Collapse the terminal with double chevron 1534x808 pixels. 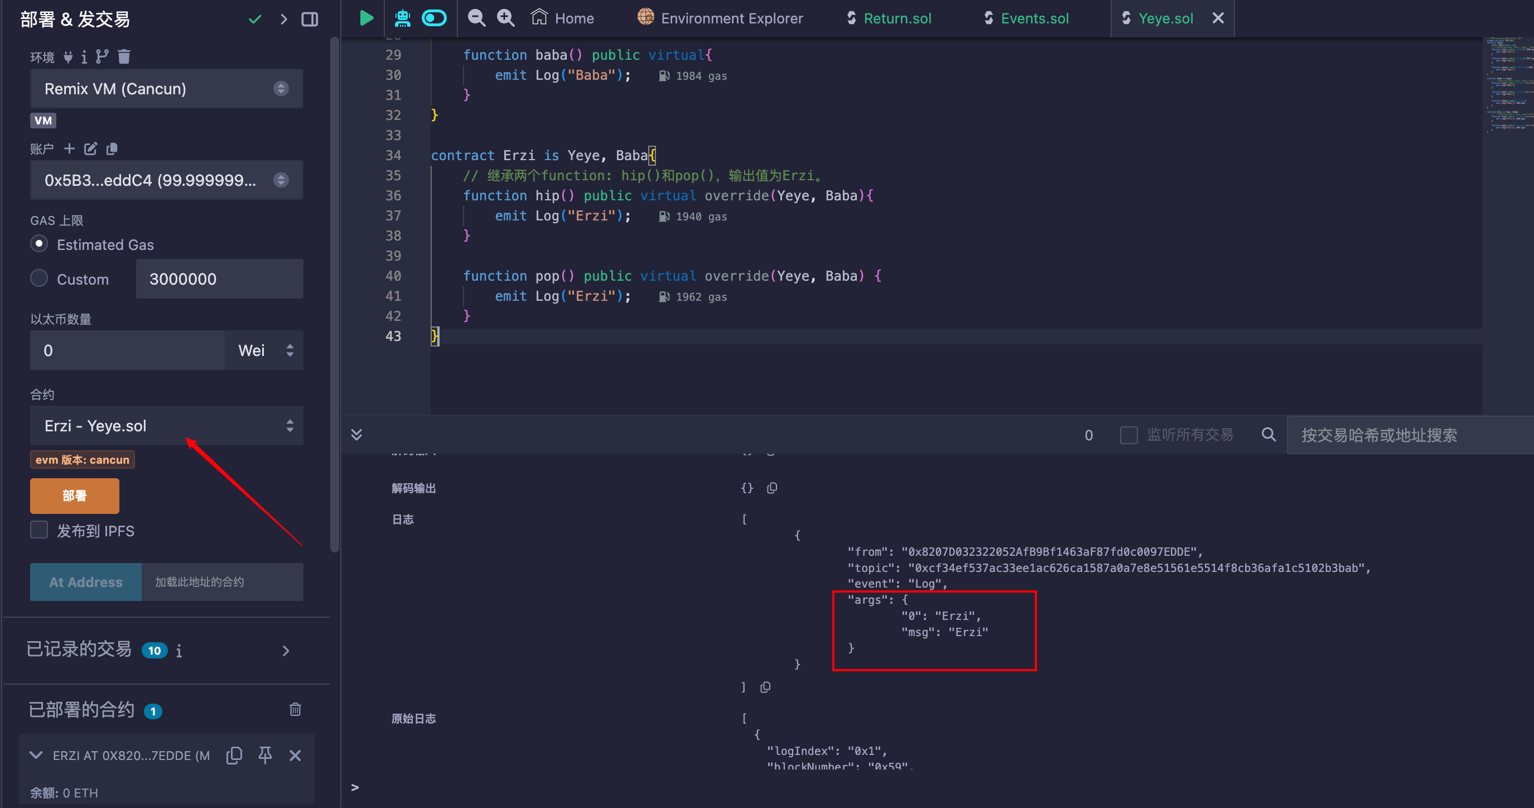tap(356, 434)
